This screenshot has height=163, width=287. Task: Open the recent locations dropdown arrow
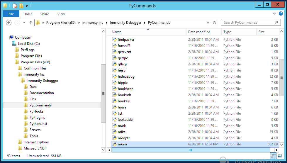(24, 23)
